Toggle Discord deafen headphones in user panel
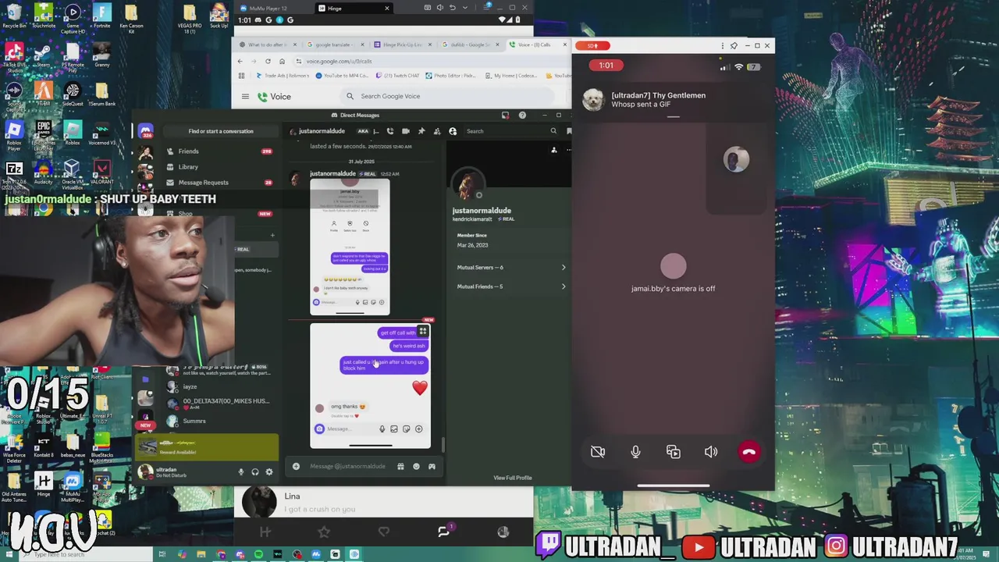Screen dimensions: 999x562 click(255, 471)
